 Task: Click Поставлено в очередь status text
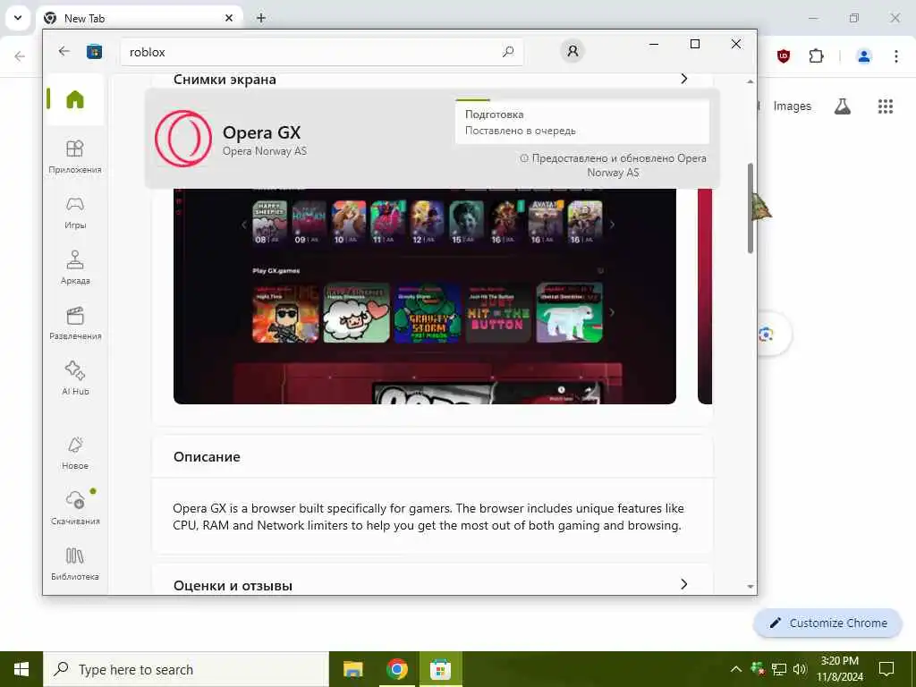tap(521, 131)
